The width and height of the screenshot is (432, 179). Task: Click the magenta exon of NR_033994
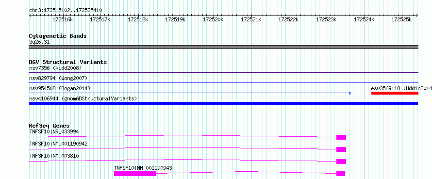click(x=341, y=137)
